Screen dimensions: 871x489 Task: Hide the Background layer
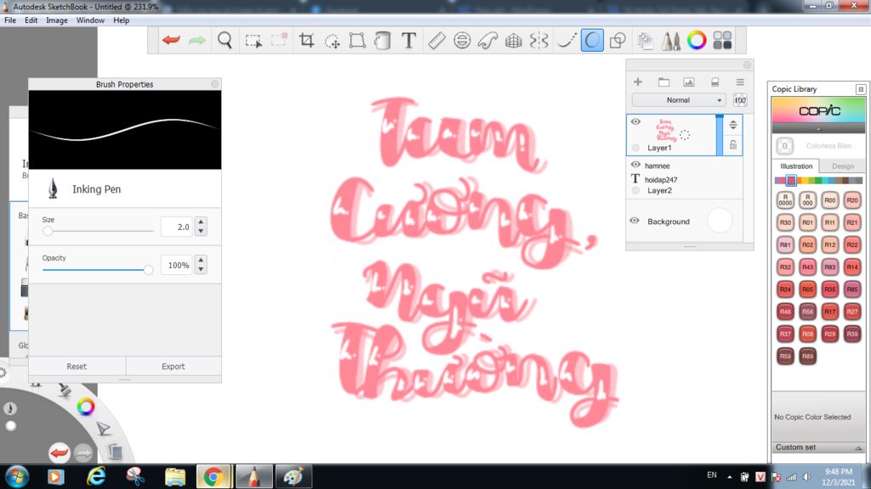pyautogui.click(x=635, y=220)
